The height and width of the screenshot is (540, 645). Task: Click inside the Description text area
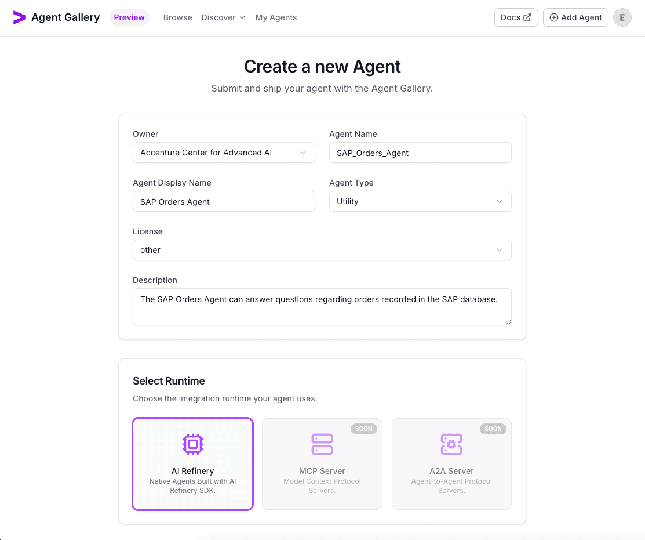click(x=322, y=306)
